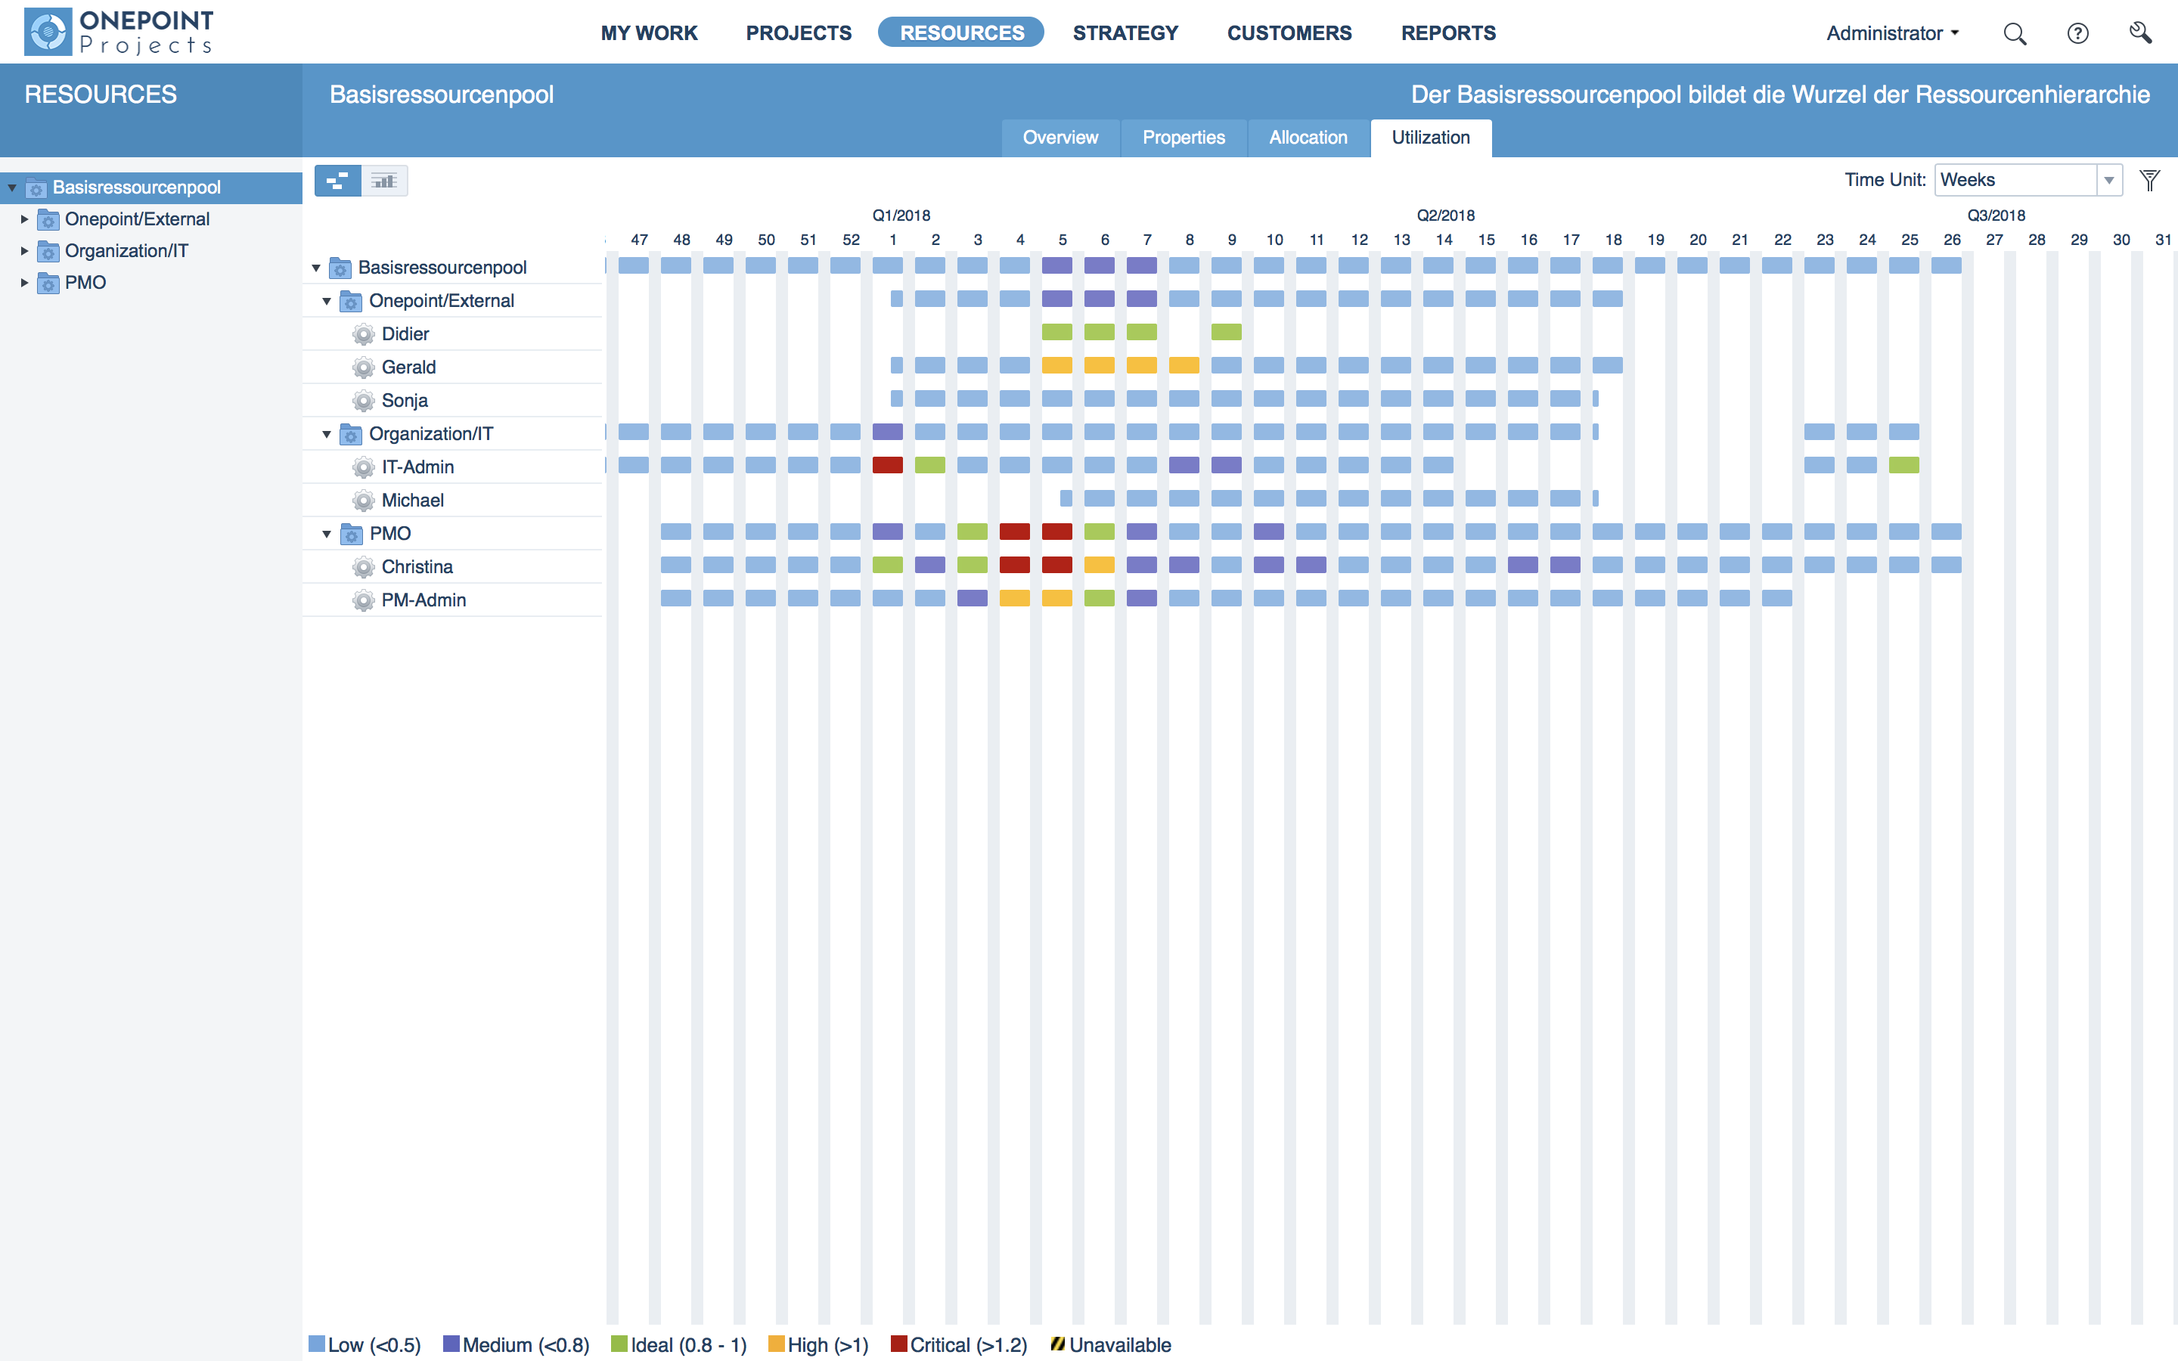Collapse Organization/IT group in chart list
This screenshot has width=2178, height=1361.
(x=327, y=435)
